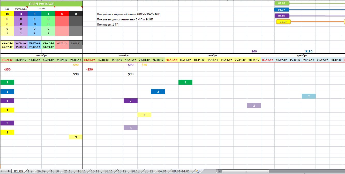Viewport: 345px width, 174px height.
Task: Click the red cell showing 0 in the package table
Action: click(62, 14)
